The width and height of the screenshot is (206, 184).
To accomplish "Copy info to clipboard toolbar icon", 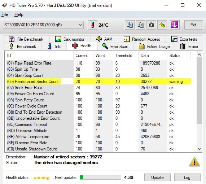I will point(130,25).
